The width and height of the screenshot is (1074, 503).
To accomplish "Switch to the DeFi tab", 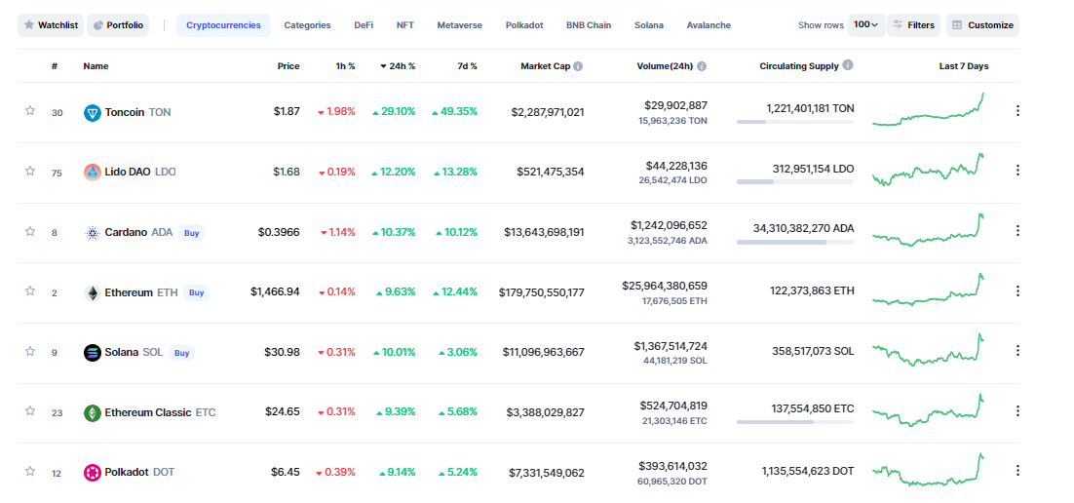I will pyautogui.click(x=364, y=25).
